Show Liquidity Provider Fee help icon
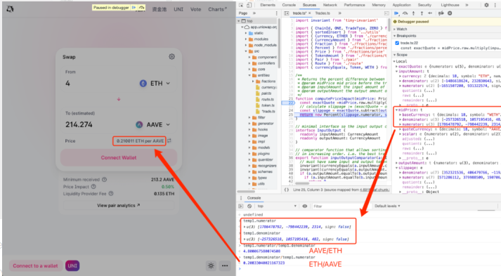Image resolution: width=501 pixels, height=276 pixels. [111, 194]
